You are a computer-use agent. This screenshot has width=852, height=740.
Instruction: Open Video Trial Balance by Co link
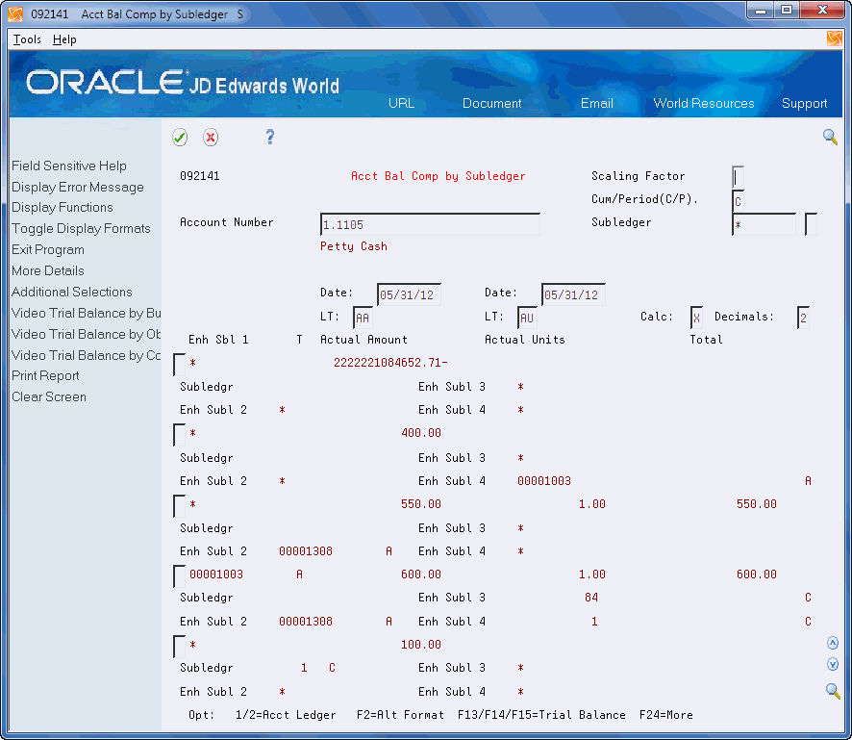pos(87,355)
